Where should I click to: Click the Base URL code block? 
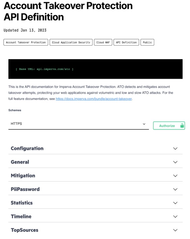click(x=96, y=69)
